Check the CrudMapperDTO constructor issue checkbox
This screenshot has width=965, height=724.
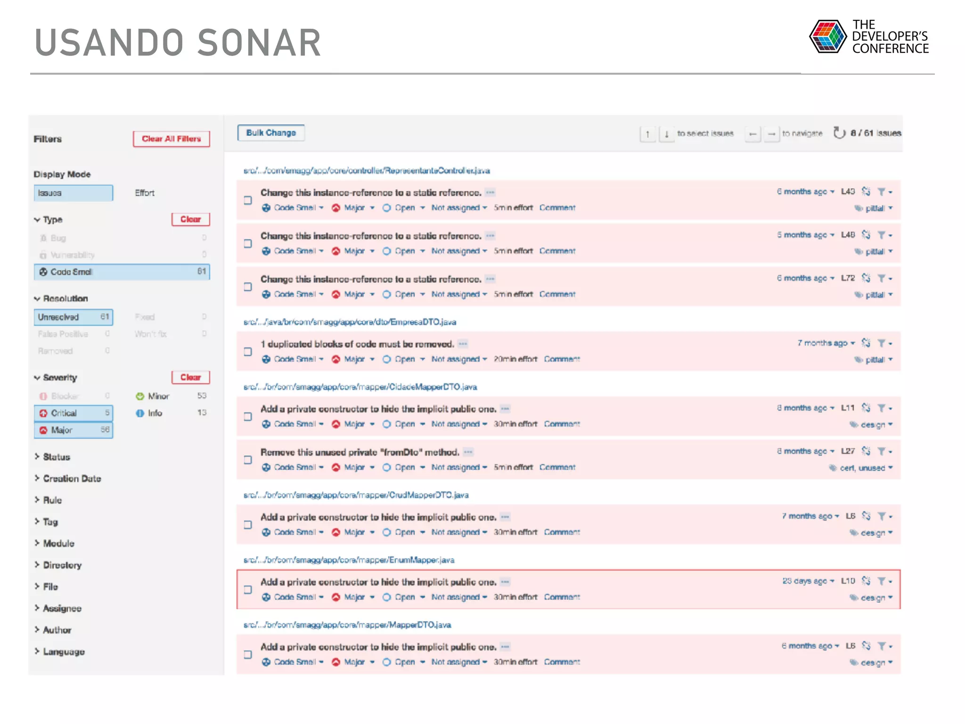click(248, 525)
